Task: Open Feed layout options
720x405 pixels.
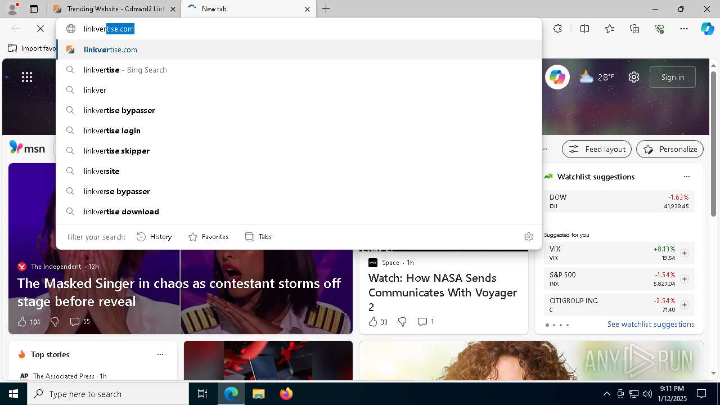Action: 597,149
